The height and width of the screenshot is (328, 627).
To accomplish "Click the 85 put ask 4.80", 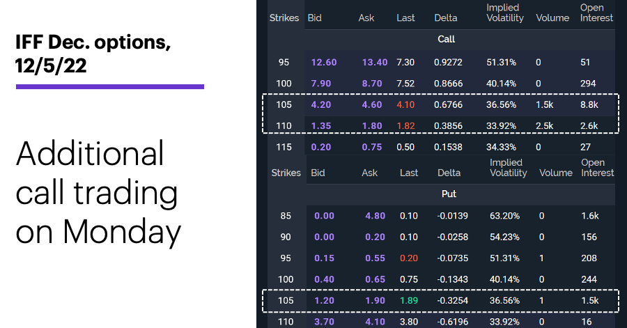I will point(375,216).
